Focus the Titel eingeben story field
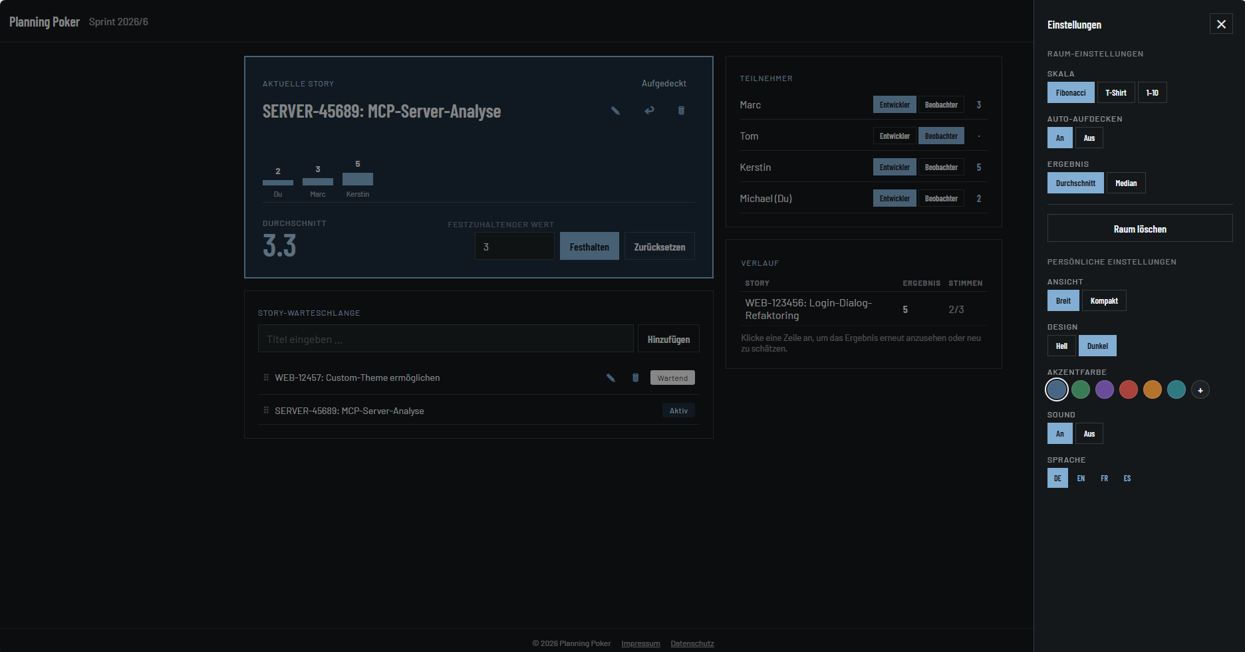The height and width of the screenshot is (652, 1245). pos(446,339)
